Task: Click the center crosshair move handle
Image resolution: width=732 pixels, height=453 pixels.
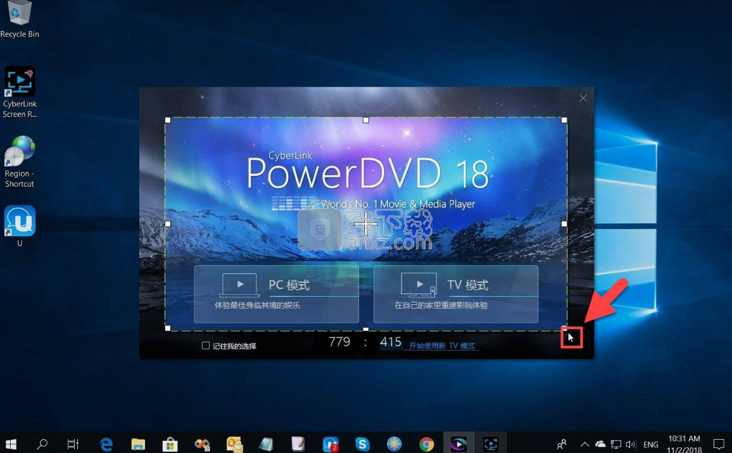Action: point(366,225)
